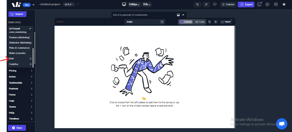Open the chat support bubble
The image size is (292, 132).
pos(282,124)
